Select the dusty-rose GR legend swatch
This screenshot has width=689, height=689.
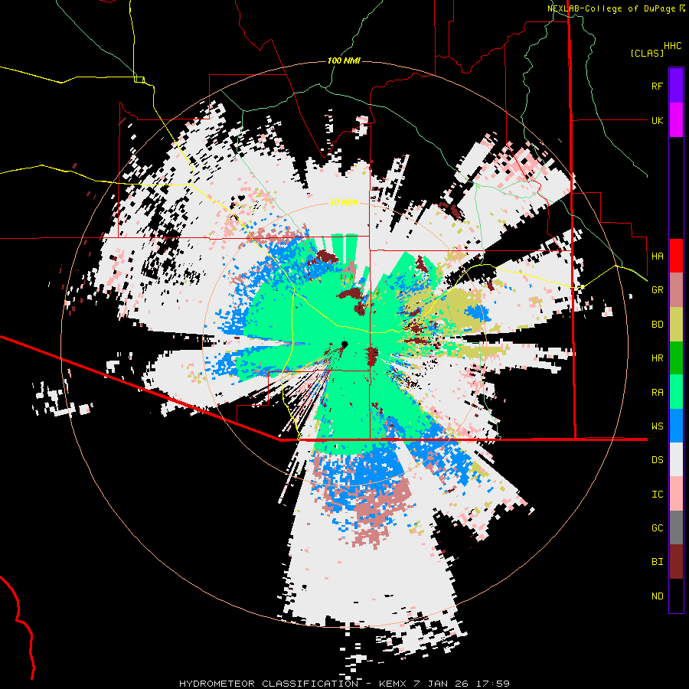[x=676, y=290]
